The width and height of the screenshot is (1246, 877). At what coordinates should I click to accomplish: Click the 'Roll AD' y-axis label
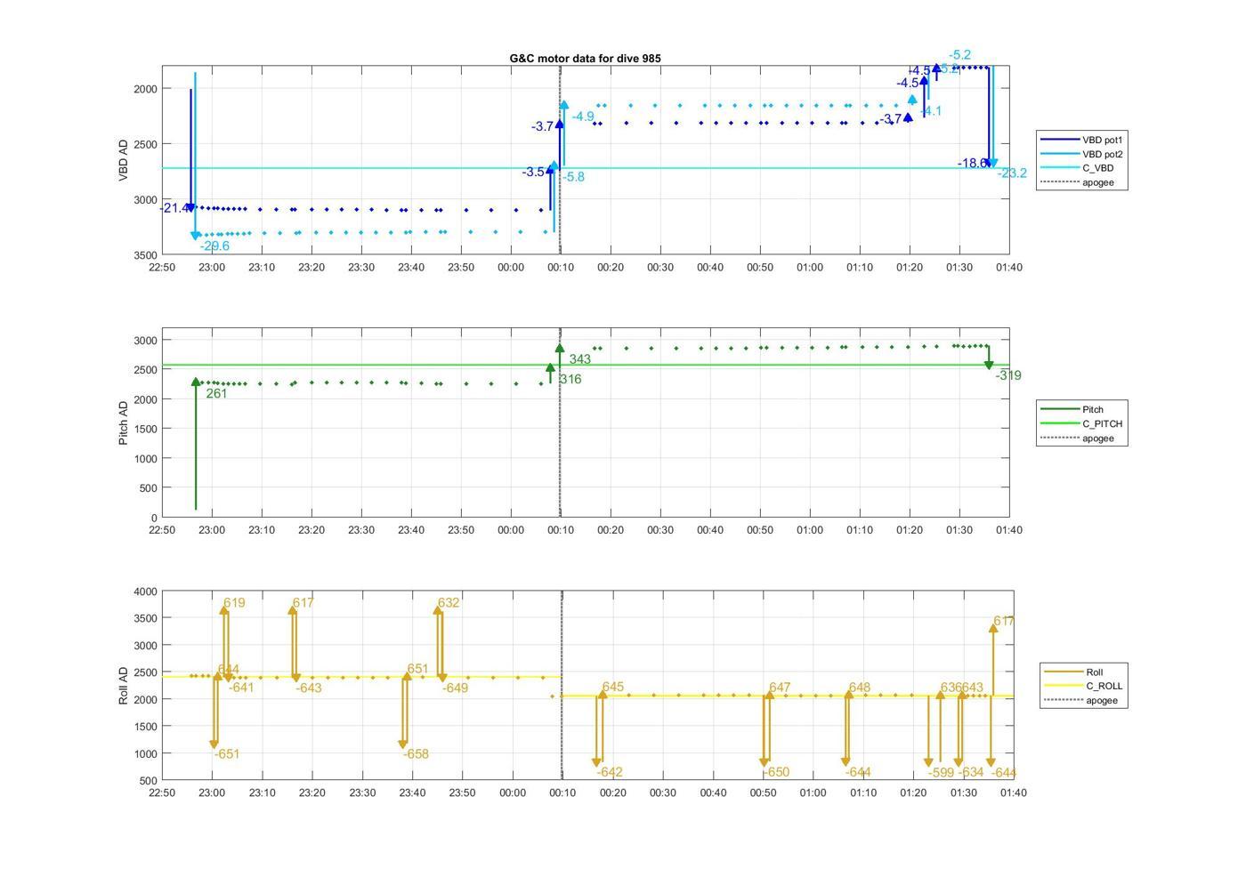(124, 685)
